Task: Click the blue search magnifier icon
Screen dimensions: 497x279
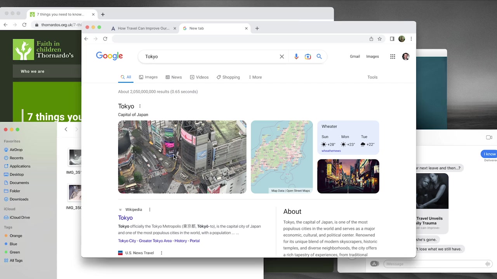Action: click(319, 57)
